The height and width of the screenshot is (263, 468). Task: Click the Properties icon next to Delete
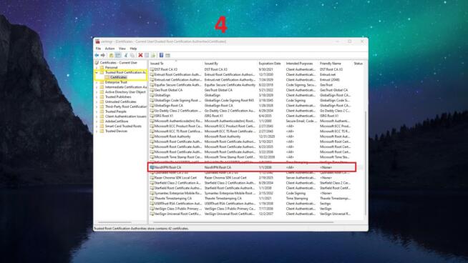click(147, 56)
